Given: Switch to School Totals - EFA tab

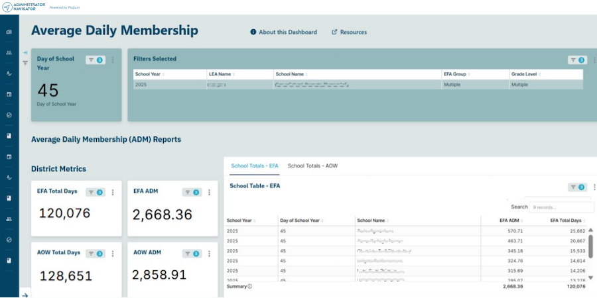Looking at the screenshot, I should pyautogui.click(x=255, y=166).
